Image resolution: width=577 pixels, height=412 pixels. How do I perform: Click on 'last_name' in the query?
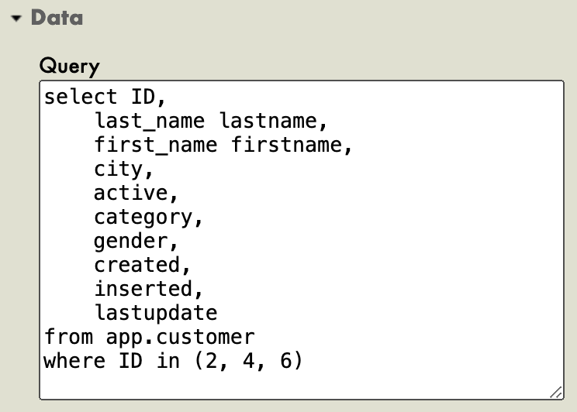point(149,121)
